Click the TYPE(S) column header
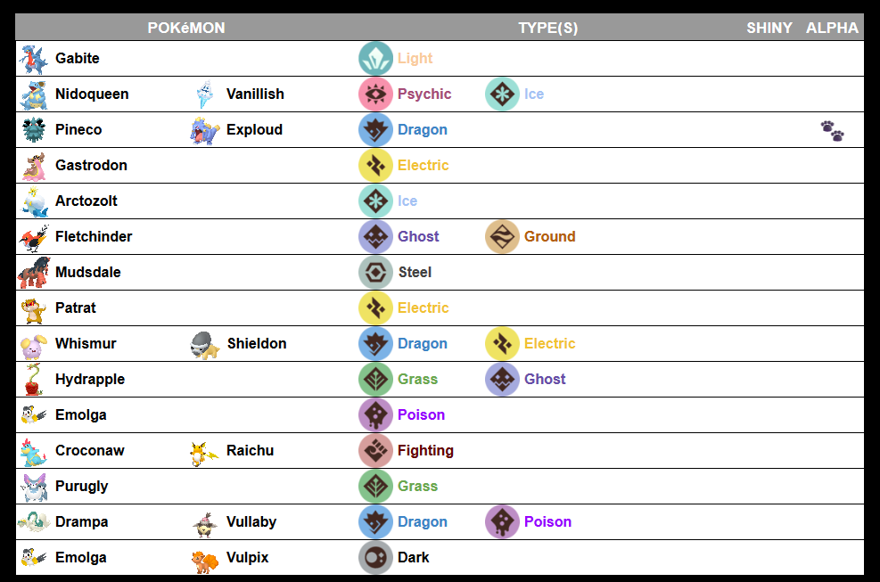Screen dimensions: 880x582 coord(547,28)
